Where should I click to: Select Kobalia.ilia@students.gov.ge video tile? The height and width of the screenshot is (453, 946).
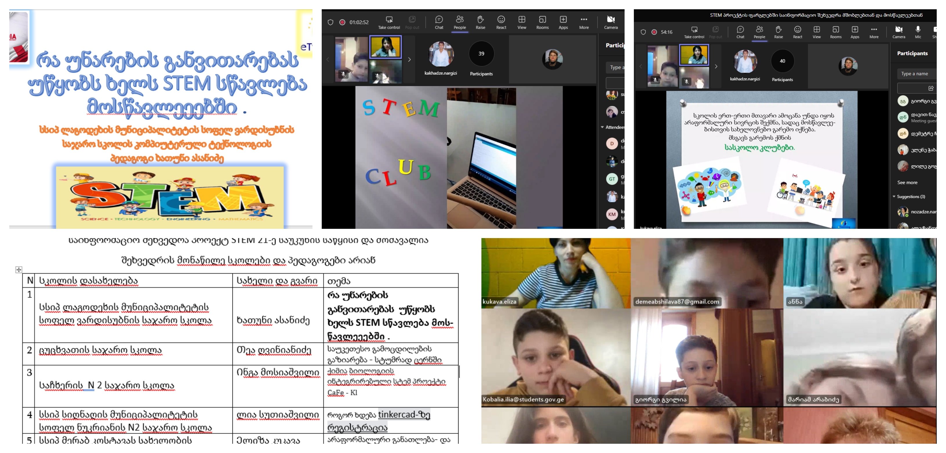coord(556,358)
